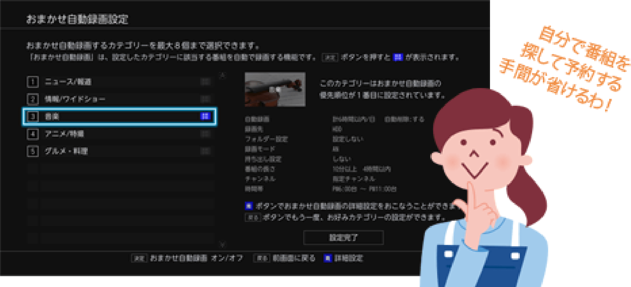631x287 pixels.
Task: Toggle recording indicator for グルメ・料理
Action: click(205, 151)
